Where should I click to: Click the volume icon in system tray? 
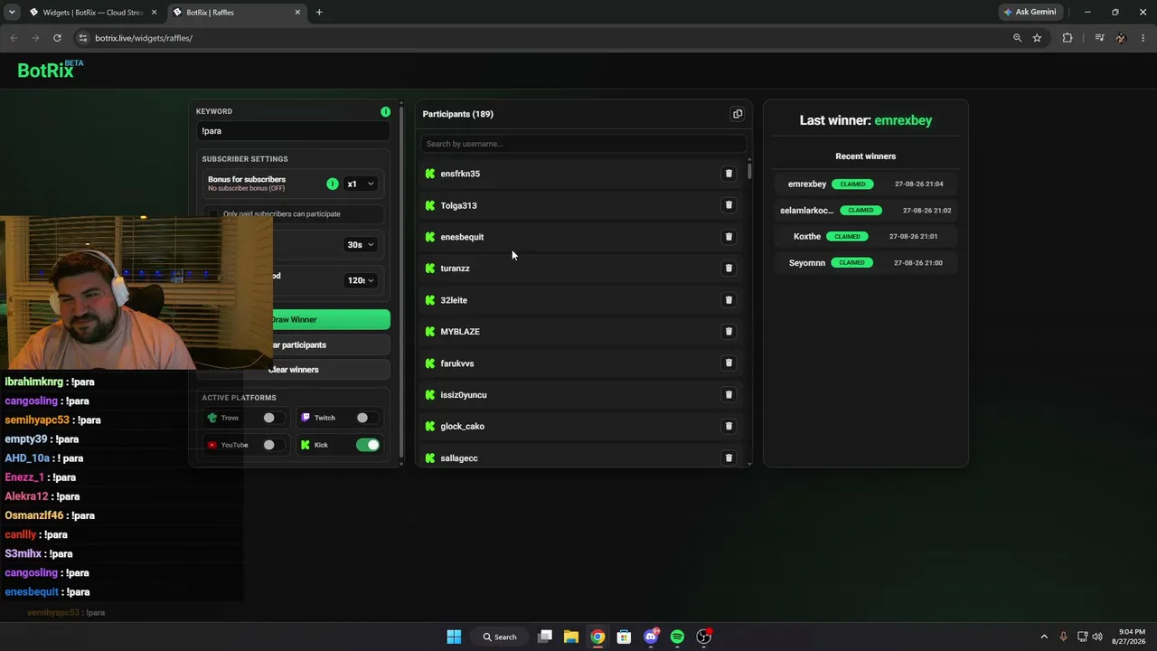point(1097,637)
